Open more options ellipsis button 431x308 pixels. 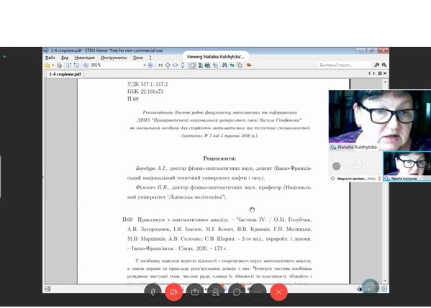pos(258,292)
